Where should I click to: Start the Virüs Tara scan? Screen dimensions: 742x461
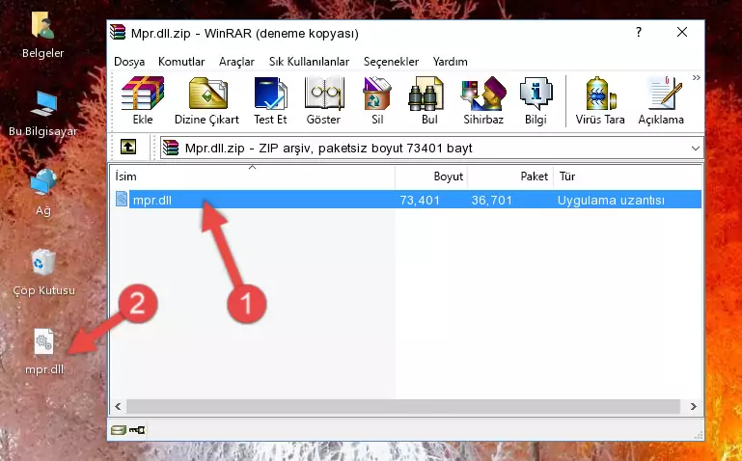coord(600,100)
